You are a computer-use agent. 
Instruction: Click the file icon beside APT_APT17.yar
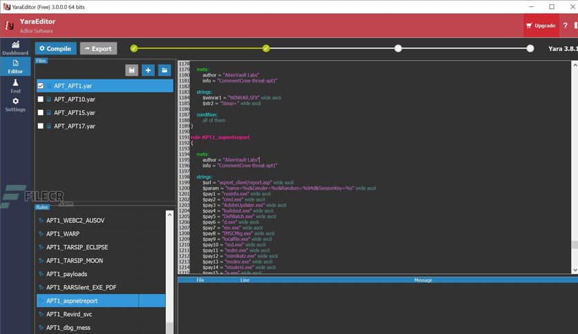click(48, 126)
